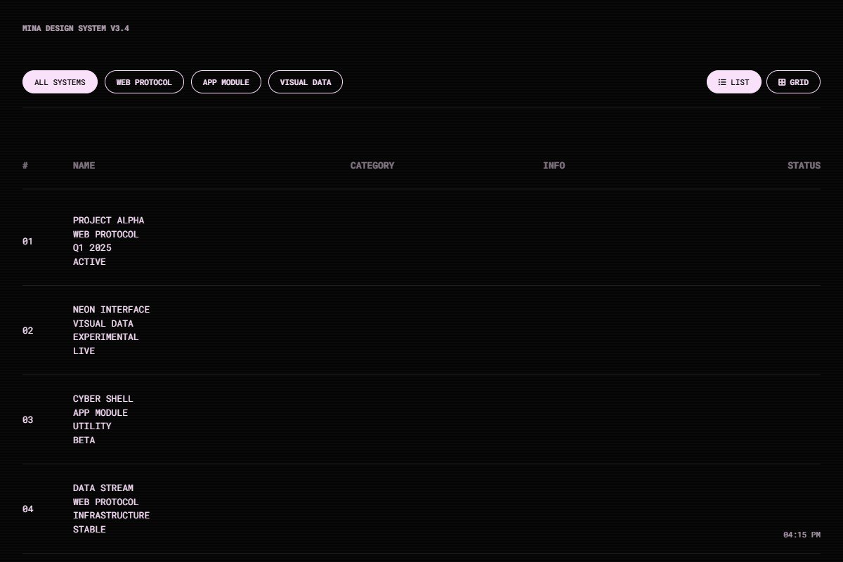Filter projects by WEB PROTOCOL
This screenshot has width=843, height=562.
[144, 81]
